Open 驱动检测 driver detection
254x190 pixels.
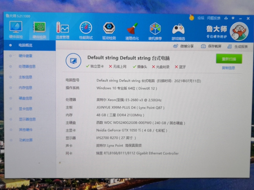(109, 30)
